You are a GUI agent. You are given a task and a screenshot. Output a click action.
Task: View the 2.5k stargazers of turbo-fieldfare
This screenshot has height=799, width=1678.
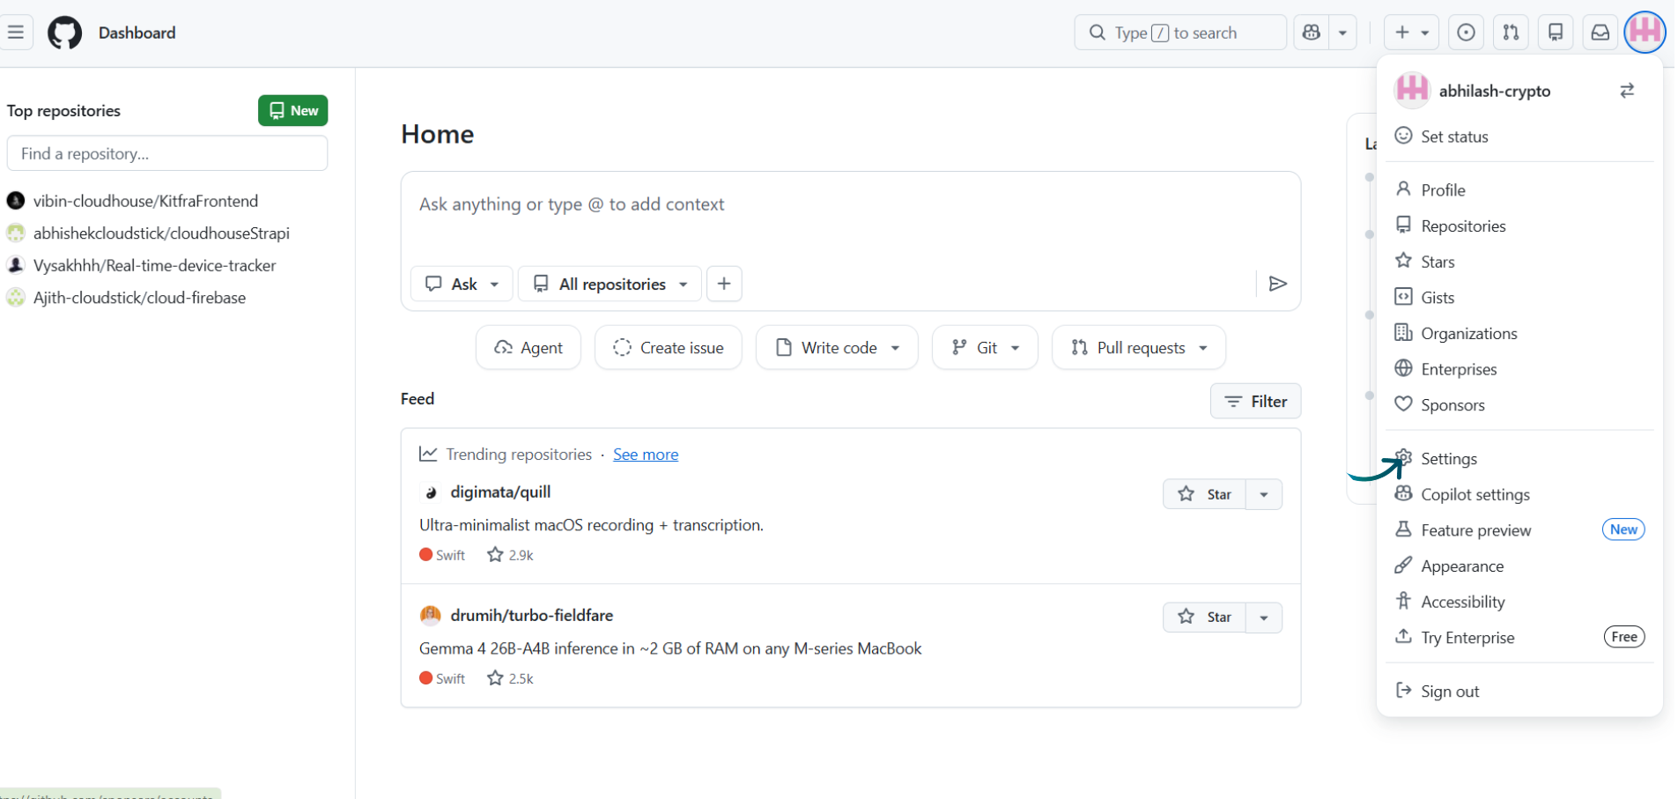(x=510, y=678)
